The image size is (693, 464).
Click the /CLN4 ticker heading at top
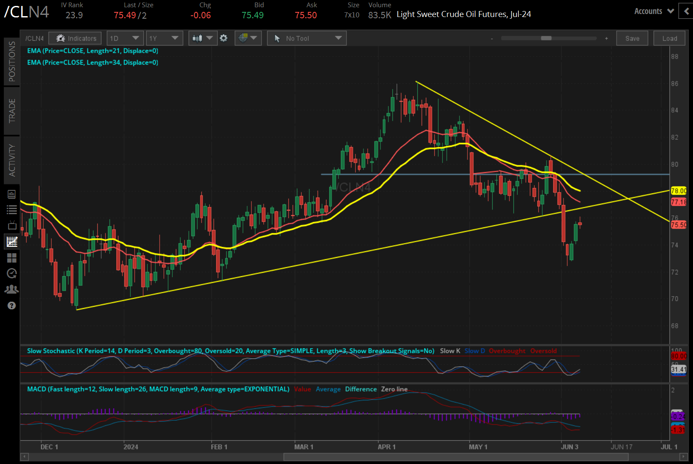[x=26, y=12]
